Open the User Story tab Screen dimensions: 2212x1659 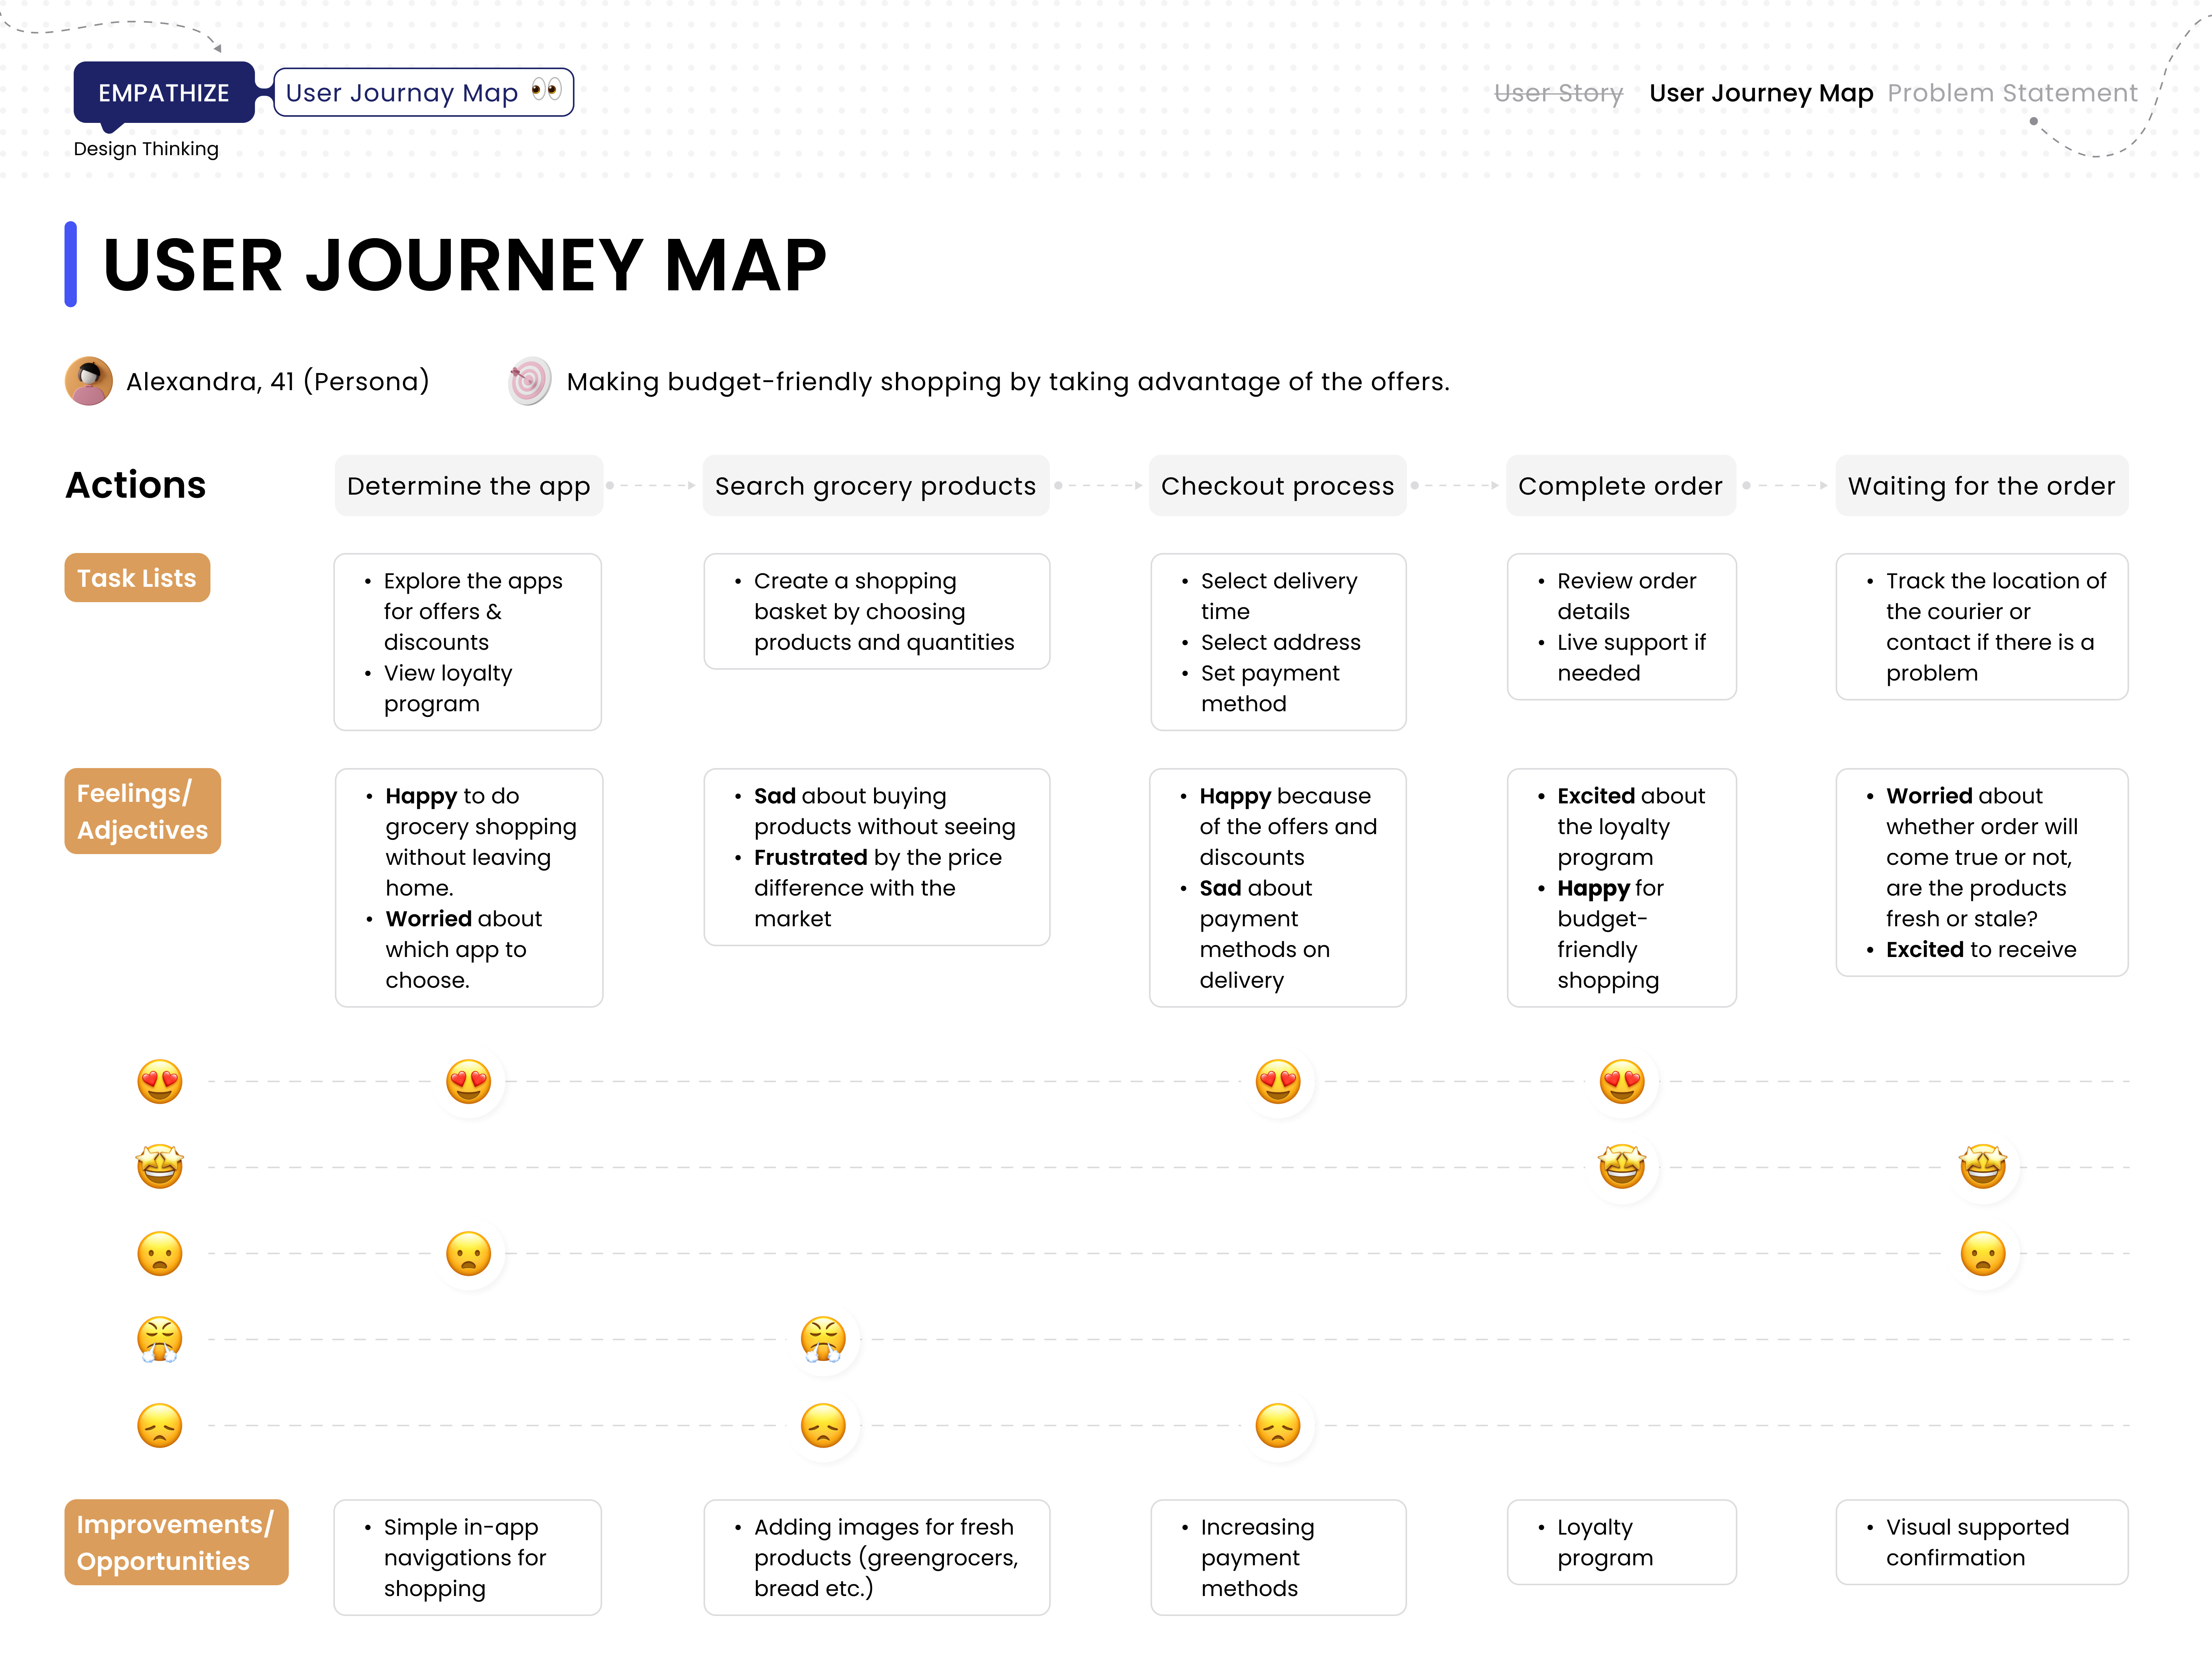click(x=1558, y=93)
